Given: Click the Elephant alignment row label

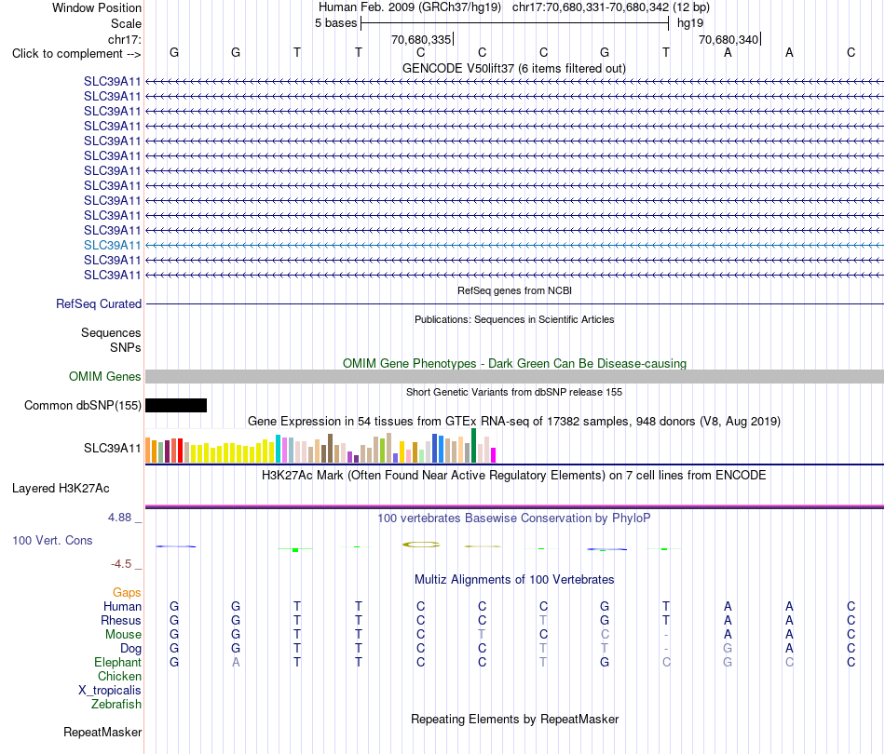Looking at the screenshot, I should point(117,662).
